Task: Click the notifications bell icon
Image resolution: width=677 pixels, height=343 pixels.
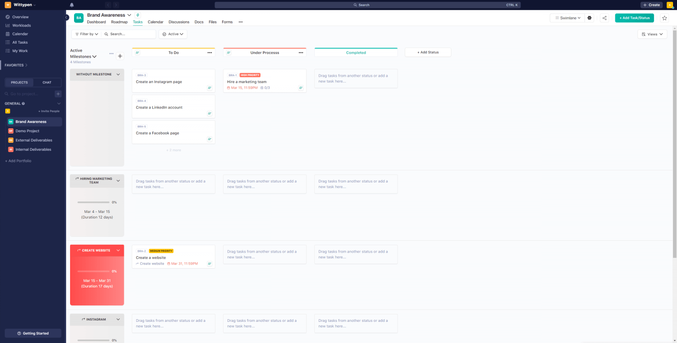Action: pos(72,5)
